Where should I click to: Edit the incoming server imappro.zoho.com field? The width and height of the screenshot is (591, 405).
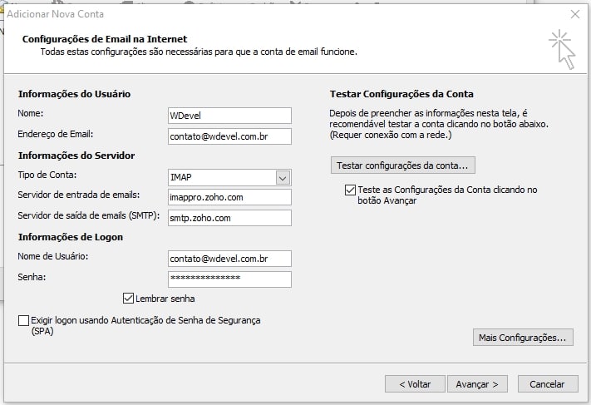229,197
